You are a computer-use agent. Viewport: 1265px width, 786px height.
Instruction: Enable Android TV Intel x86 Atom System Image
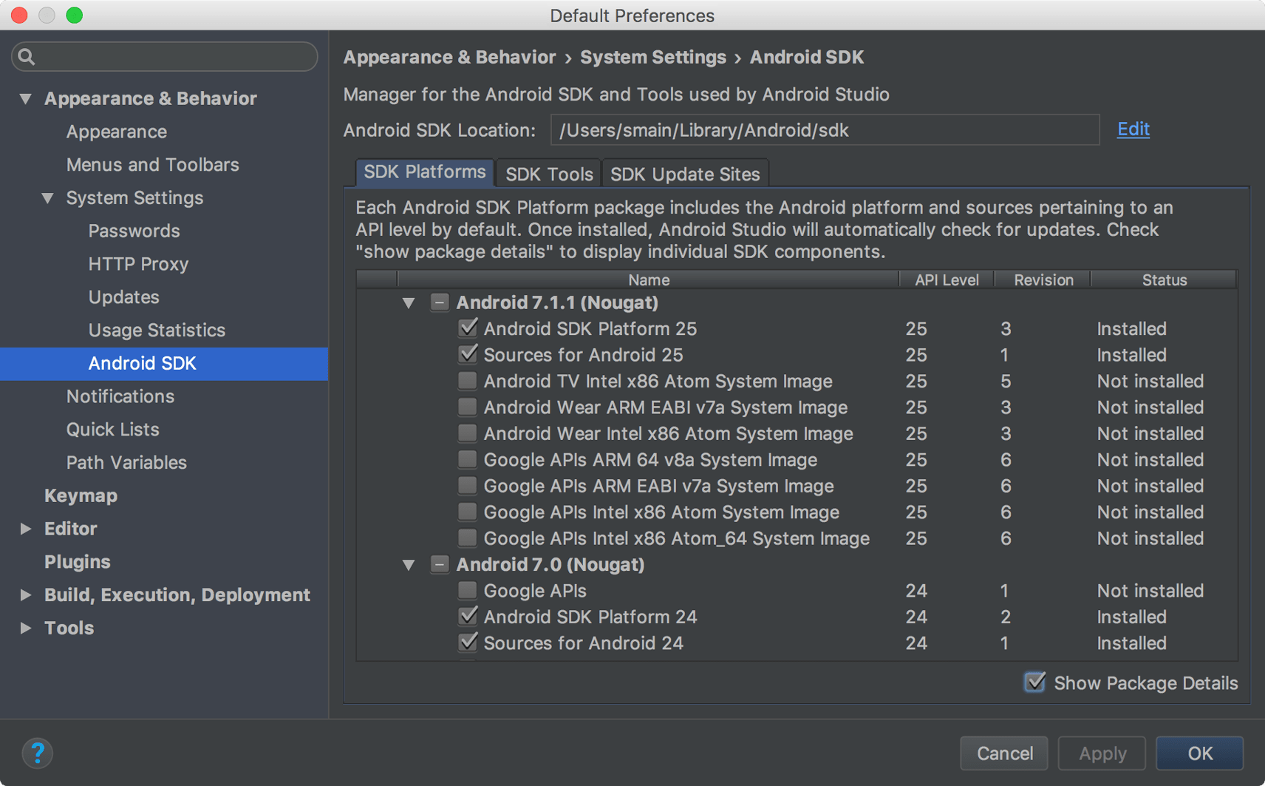467,380
